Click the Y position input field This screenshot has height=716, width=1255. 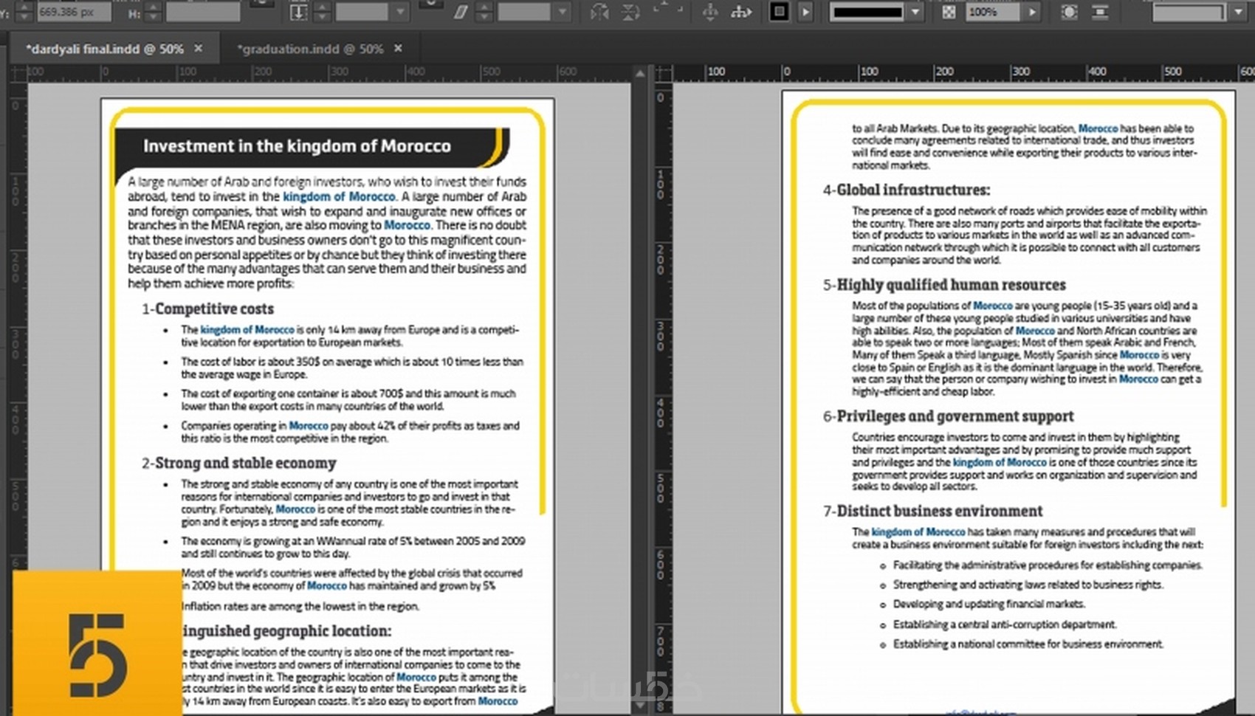[x=72, y=12]
